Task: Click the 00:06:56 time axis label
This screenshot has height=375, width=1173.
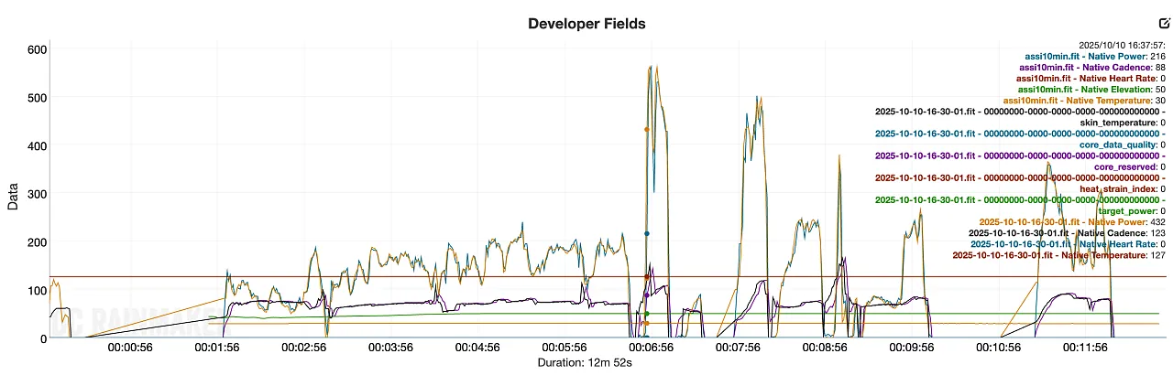Action: [648, 348]
